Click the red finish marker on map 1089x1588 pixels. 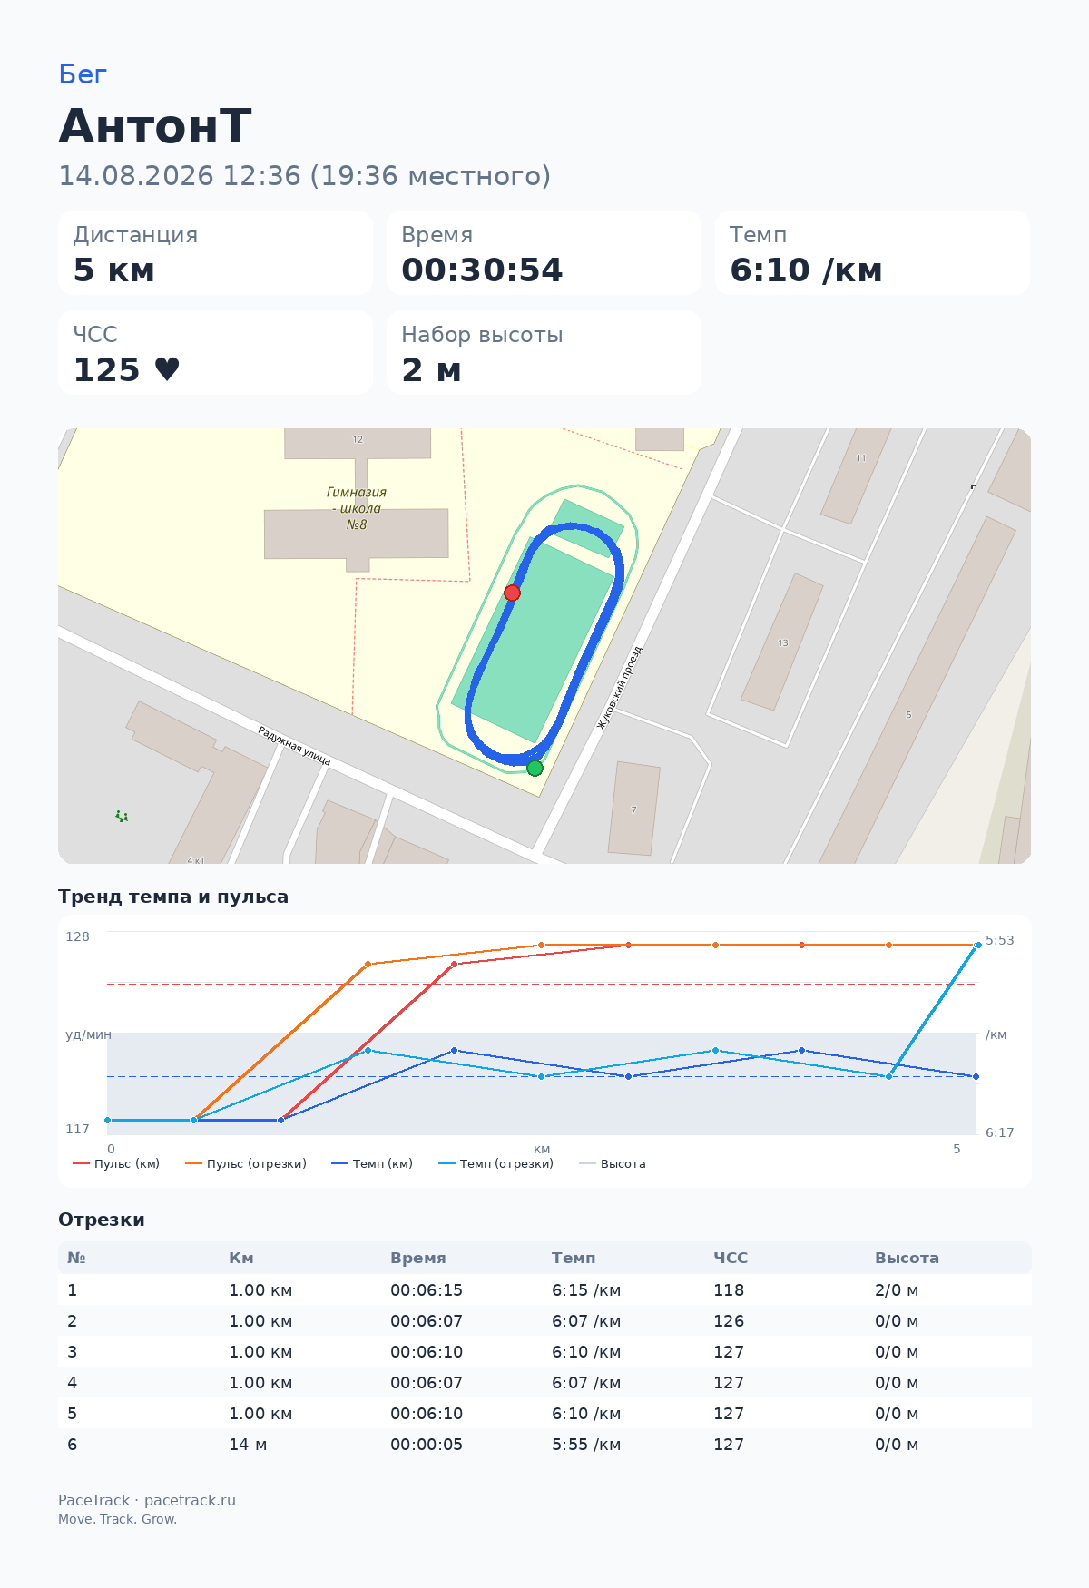click(512, 593)
